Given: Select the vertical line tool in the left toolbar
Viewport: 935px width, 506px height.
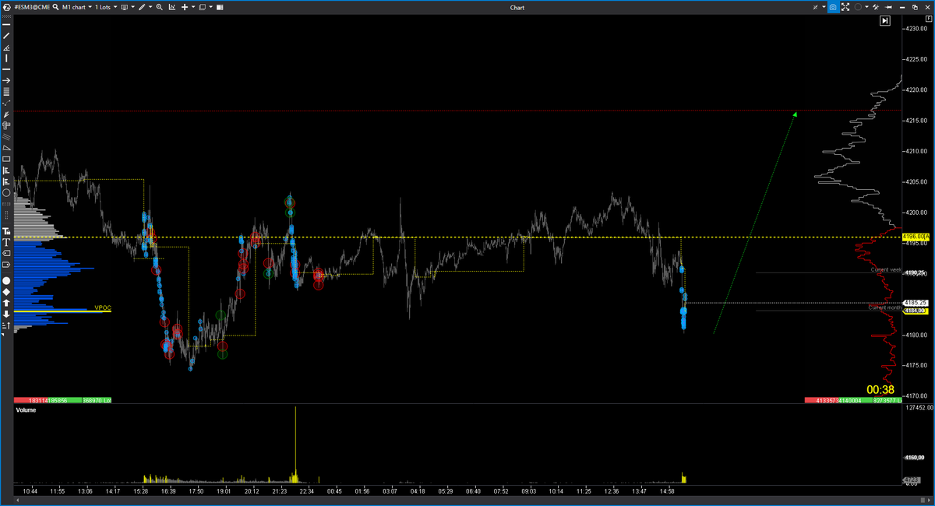Looking at the screenshot, I should pyautogui.click(x=6, y=58).
